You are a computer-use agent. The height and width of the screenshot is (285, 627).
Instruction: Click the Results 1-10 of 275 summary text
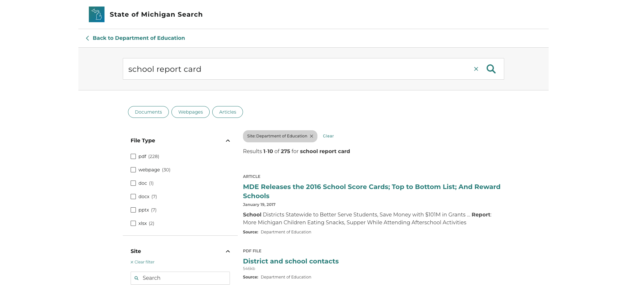point(297,151)
